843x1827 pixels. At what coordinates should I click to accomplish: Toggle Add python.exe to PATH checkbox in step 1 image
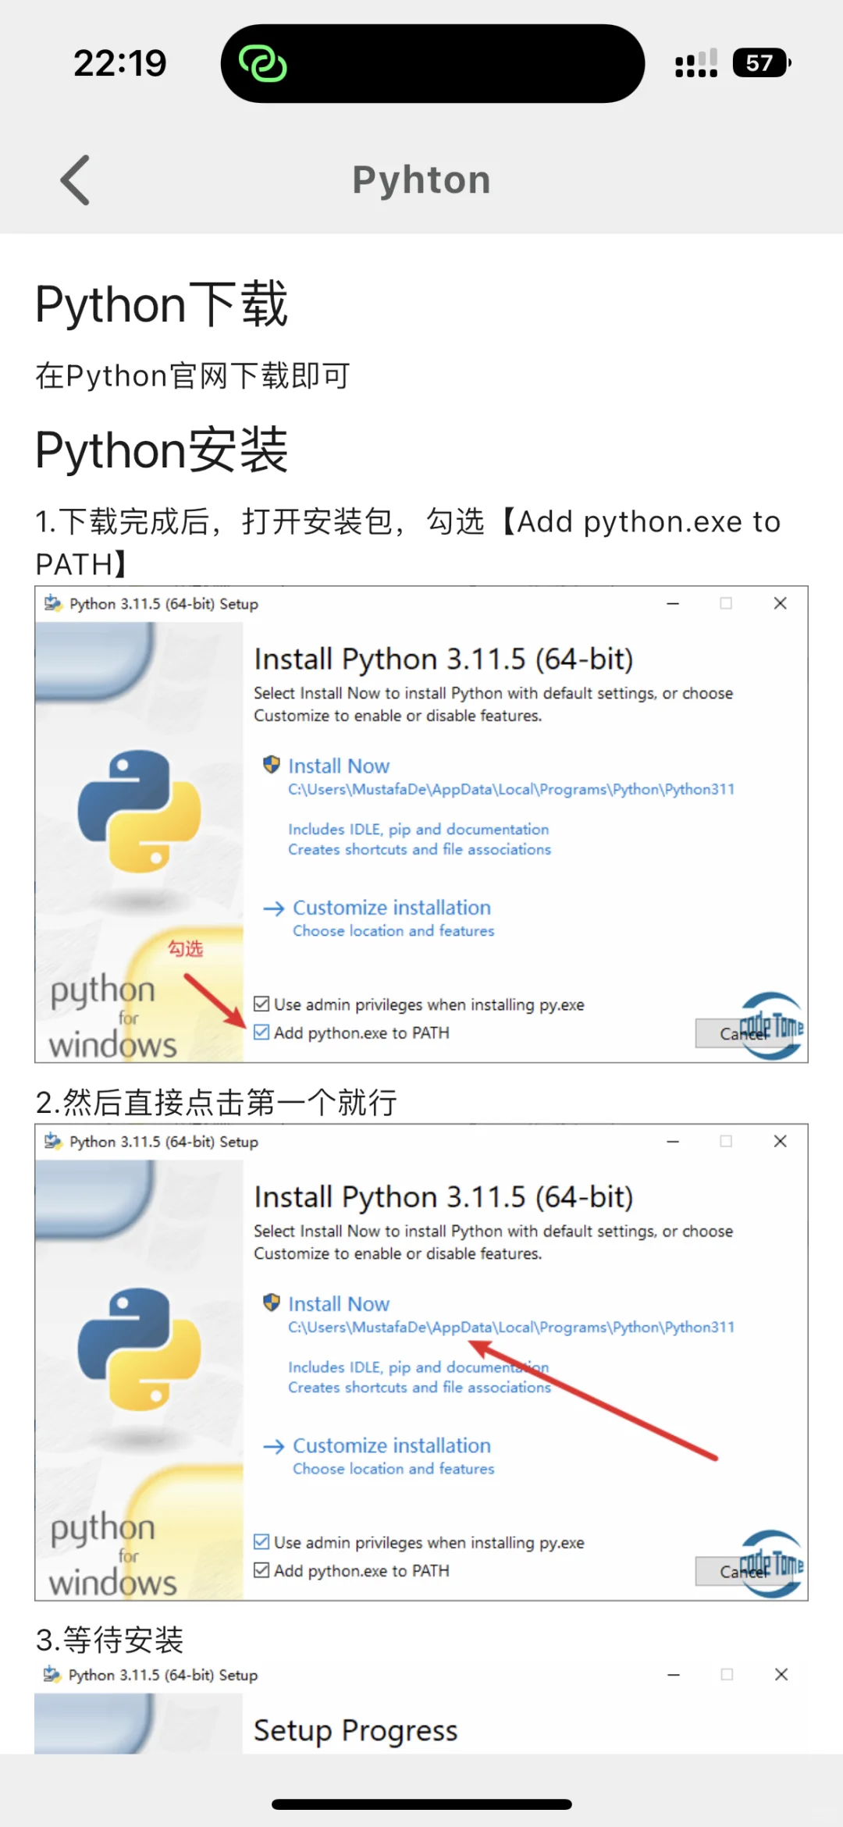point(261,1033)
